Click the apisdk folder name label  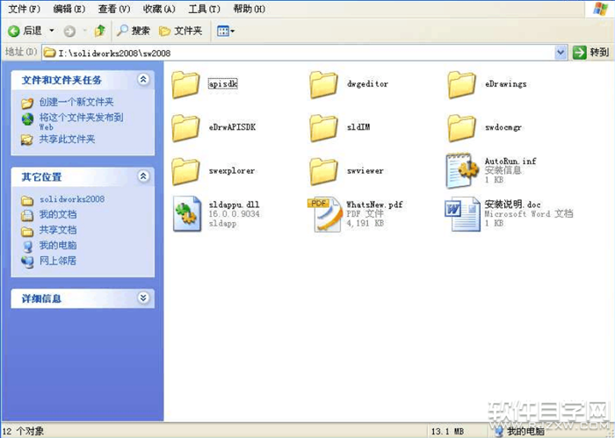pyautogui.click(x=223, y=84)
